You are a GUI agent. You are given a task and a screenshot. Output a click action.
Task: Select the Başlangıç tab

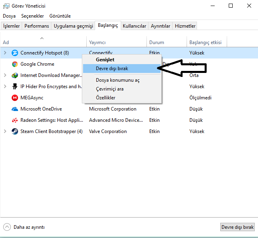pyautogui.click(x=108, y=25)
